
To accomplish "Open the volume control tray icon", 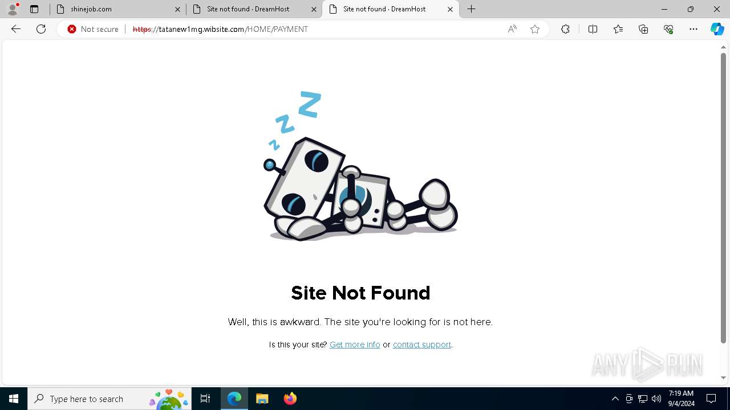I will [656, 399].
